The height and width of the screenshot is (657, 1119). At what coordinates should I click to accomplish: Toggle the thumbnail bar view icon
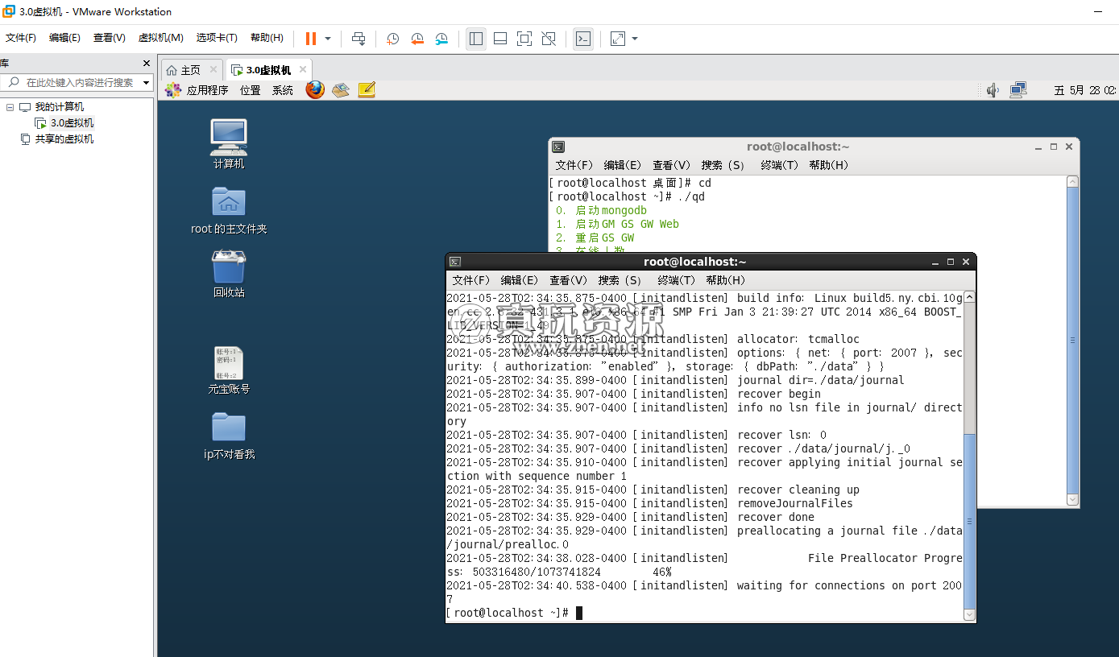pyautogui.click(x=500, y=38)
